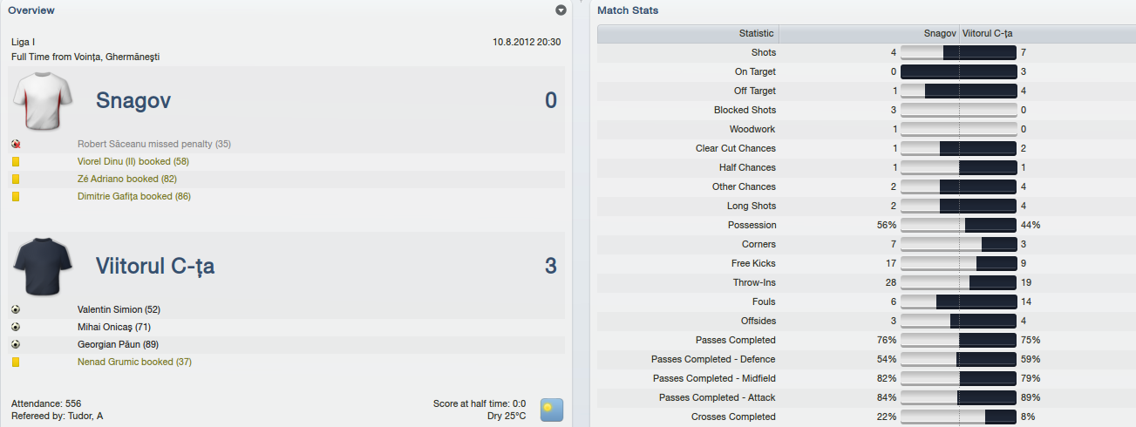This screenshot has height=427, width=1136.
Task: Click the yellow card icon next to Zé Adriano
Action: 16,179
